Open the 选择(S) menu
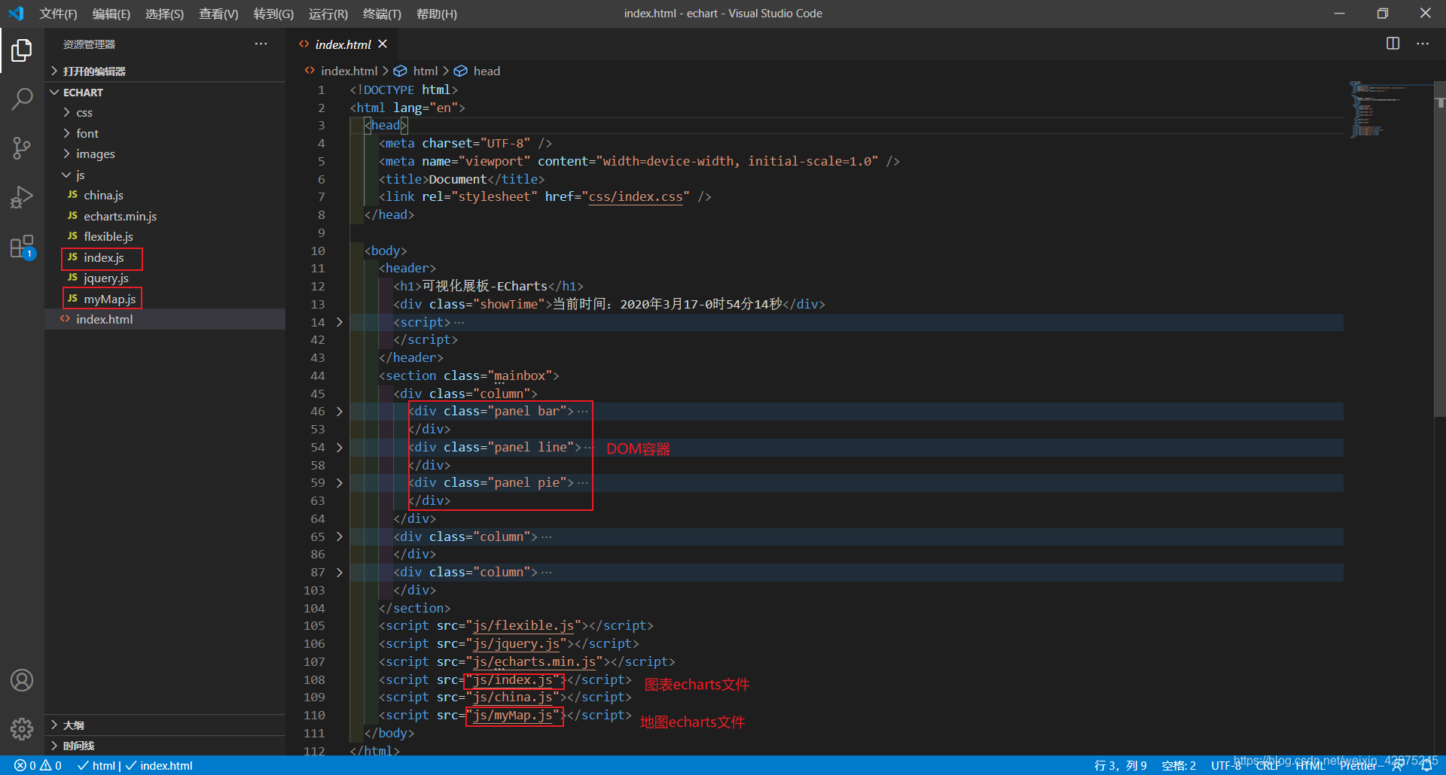 pyautogui.click(x=164, y=14)
